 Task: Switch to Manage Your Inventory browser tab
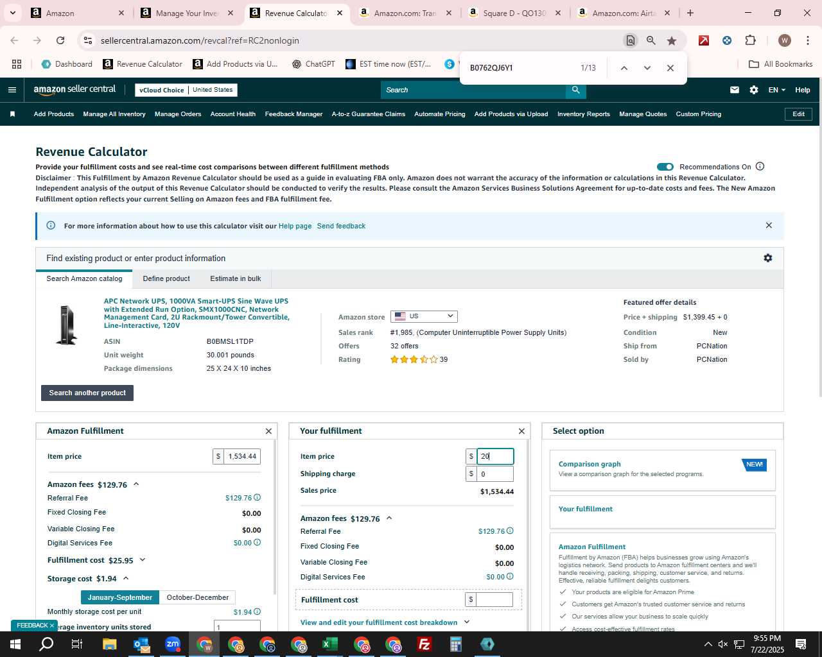[x=187, y=13]
